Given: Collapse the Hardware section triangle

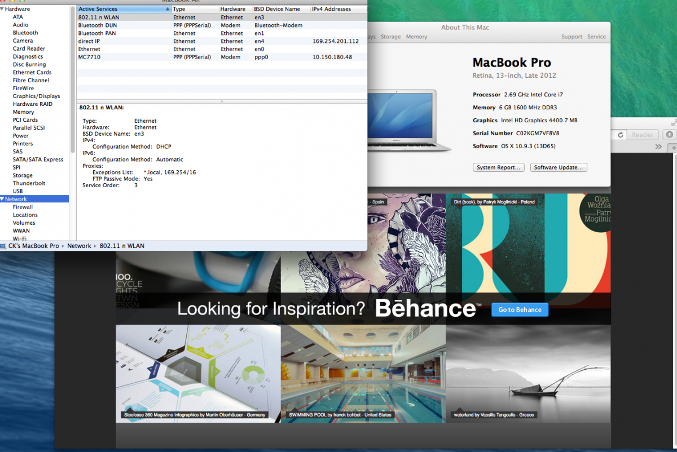Looking at the screenshot, I should click(2, 9).
